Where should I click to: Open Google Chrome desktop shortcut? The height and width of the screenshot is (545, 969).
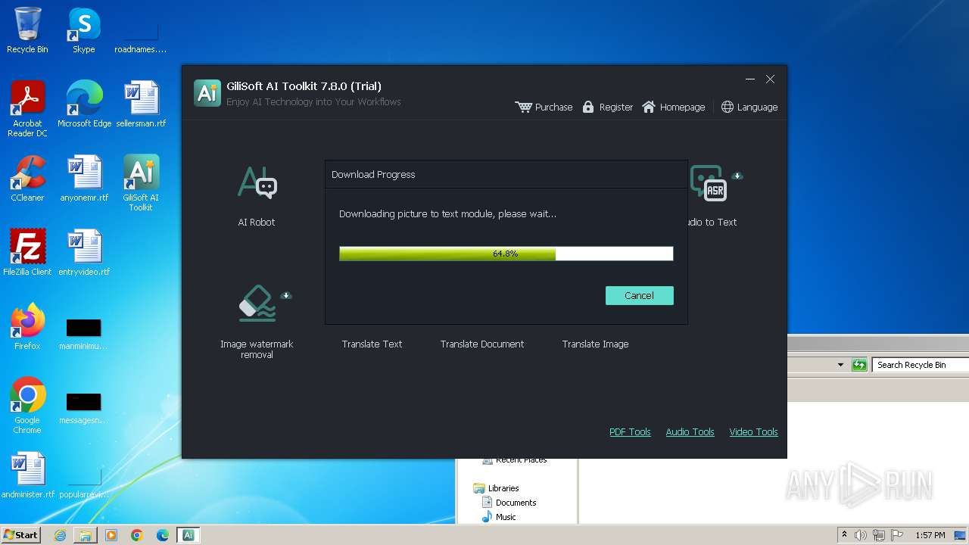[27, 405]
